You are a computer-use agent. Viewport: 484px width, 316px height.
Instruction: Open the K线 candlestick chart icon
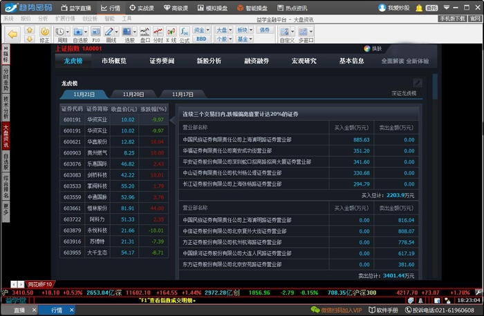coord(170,33)
